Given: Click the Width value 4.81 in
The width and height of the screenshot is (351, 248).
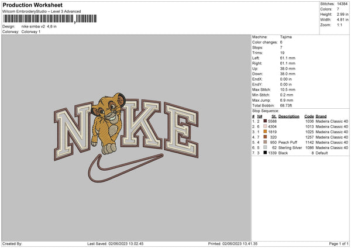Looking at the screenshot, I should 342,20.
